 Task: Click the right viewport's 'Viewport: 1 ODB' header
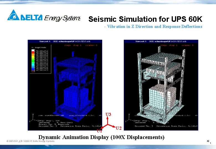[161, 41]
